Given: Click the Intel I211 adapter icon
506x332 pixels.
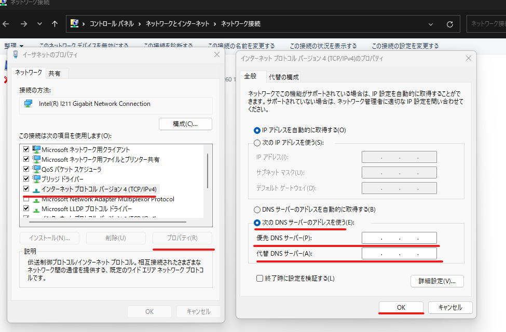Looking at the screenshot, I should coord(29,104).
